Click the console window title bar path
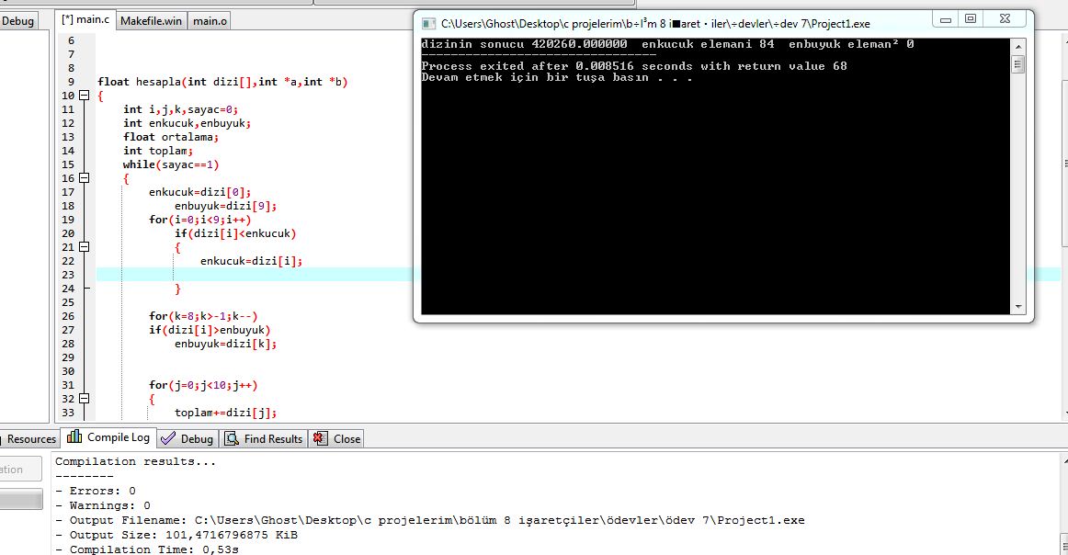 [x=655, y=24]
